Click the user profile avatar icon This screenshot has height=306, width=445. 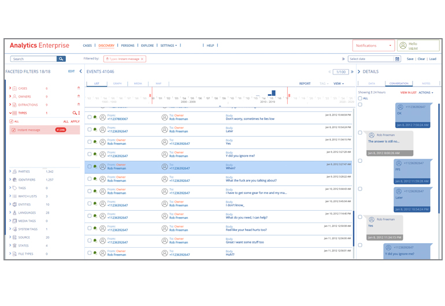(x=403, y=46)
